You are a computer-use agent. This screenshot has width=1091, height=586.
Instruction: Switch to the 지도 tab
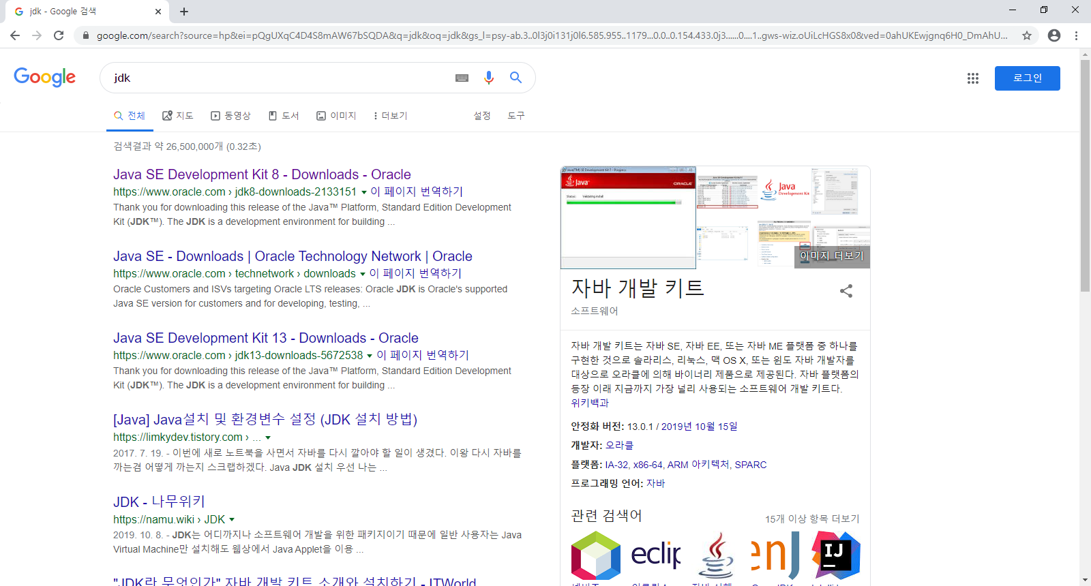tap(177, 116)
